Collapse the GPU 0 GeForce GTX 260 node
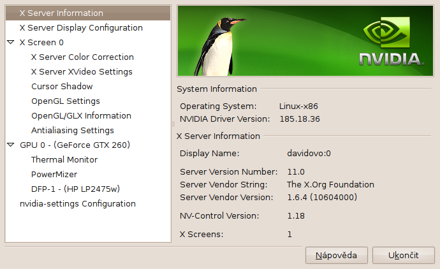440x269 pixels. (11, 145)
